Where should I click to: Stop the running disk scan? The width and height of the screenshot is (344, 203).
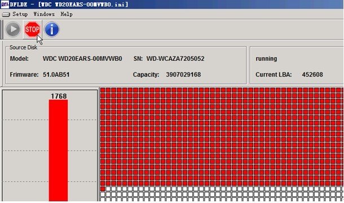point(32,29)
